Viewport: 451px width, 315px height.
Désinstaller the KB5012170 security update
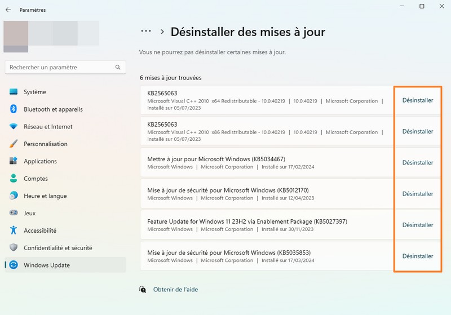point(418,194)
